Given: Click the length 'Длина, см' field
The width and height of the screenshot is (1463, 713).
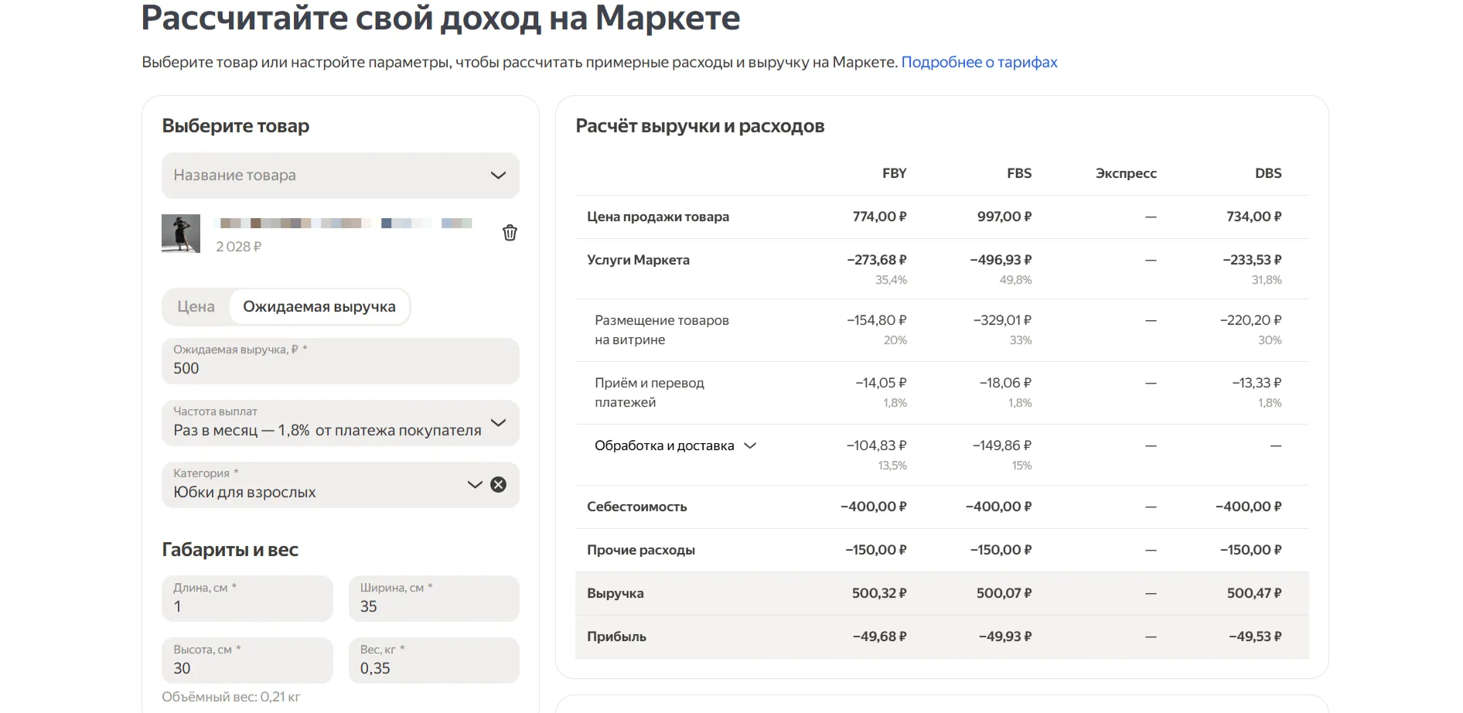Looking at the screenshot, I should (247, 606).
